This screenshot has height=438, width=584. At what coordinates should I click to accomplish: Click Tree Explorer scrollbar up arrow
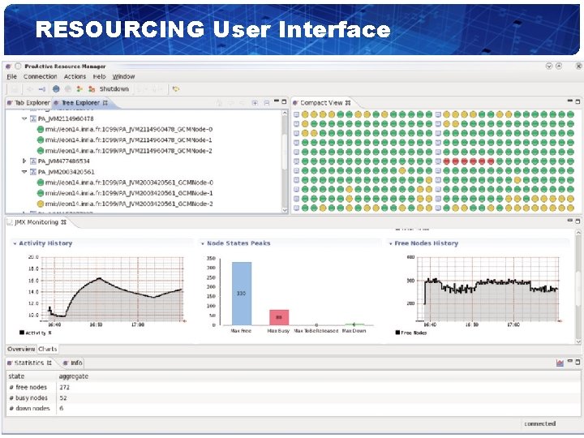tap(285, 113)
